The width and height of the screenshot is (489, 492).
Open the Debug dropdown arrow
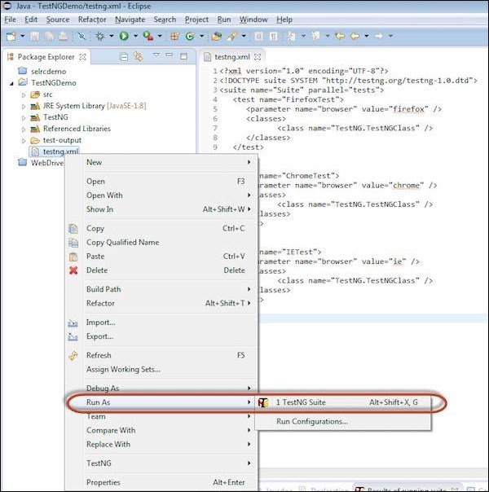[x=112, y=36]
